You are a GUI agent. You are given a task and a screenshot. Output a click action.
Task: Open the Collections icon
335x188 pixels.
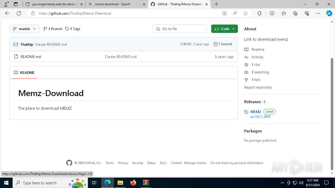[x=295, y=13]
